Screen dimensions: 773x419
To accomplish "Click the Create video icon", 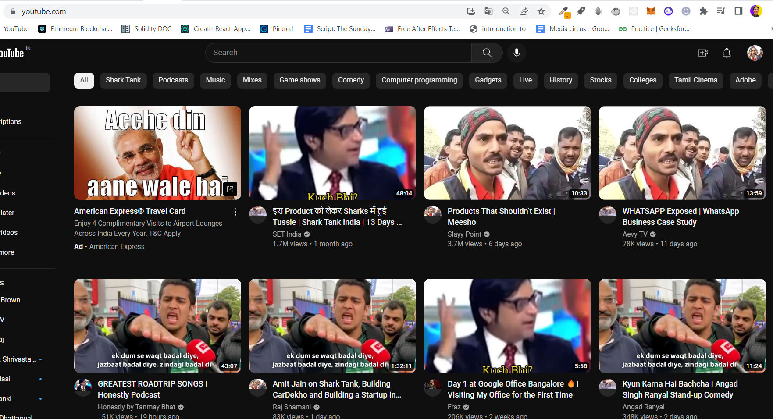I will (x=703, y=53).
